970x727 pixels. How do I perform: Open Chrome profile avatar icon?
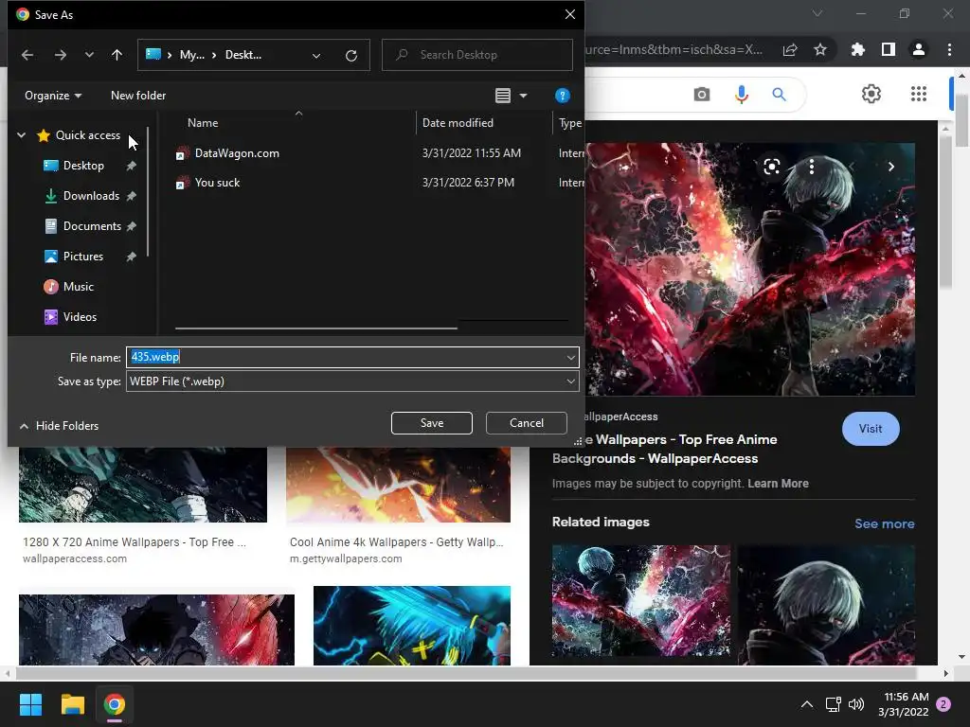tap(919, 49)
